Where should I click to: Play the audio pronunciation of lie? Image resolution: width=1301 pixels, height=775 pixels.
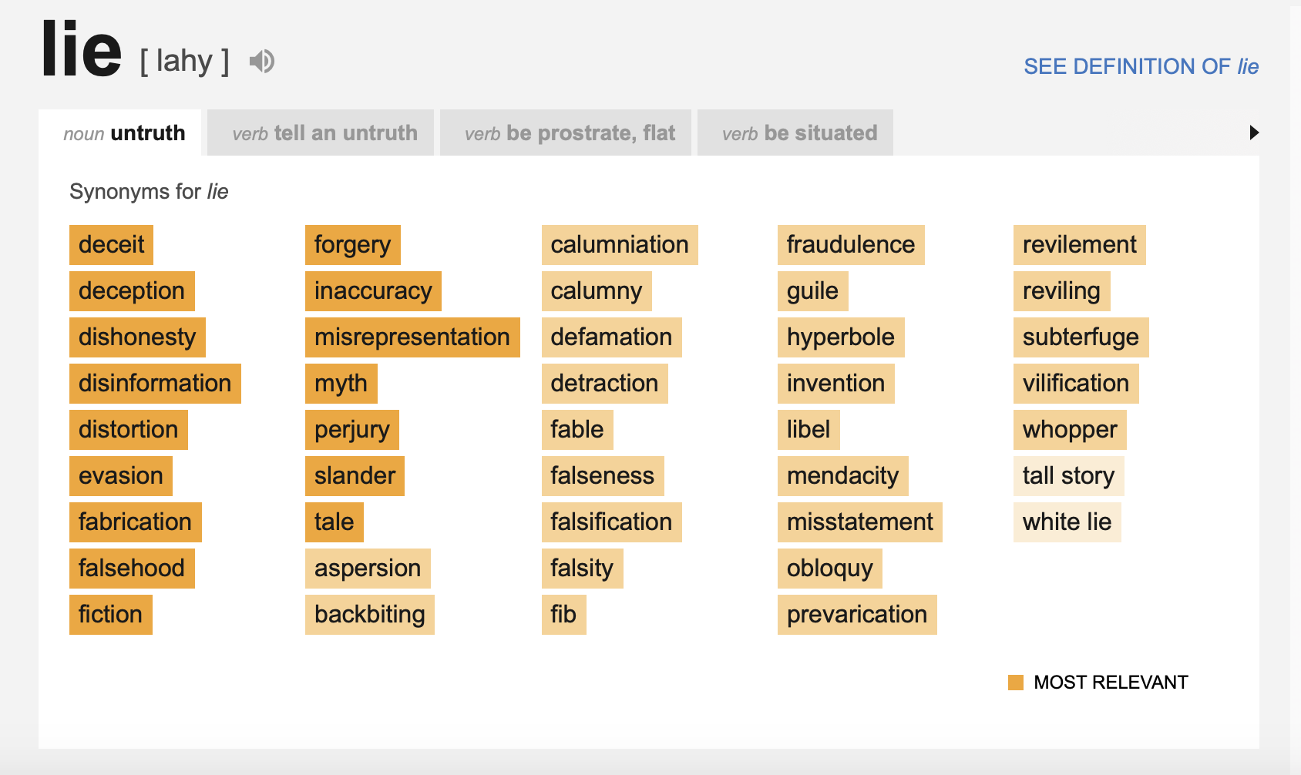click(262, 61)
